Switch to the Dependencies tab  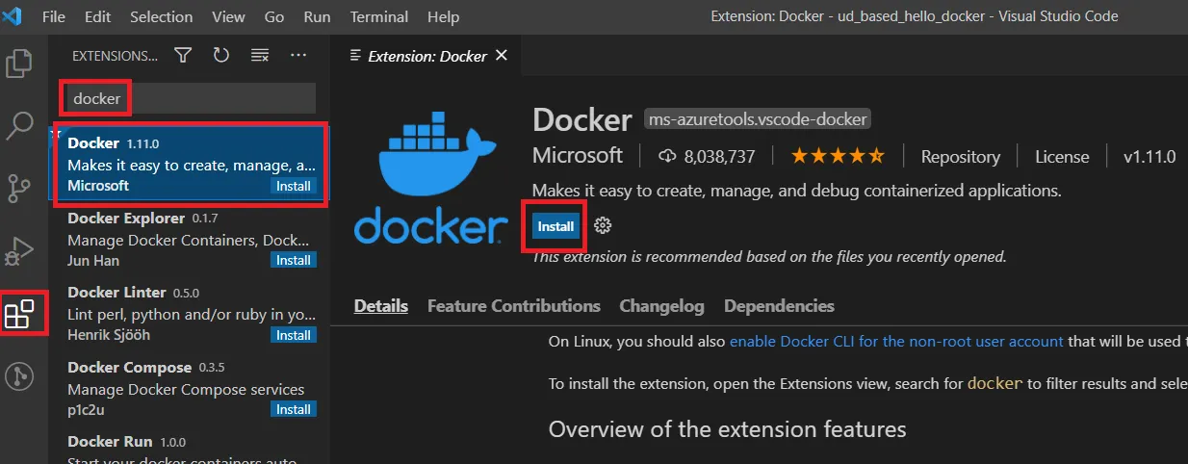click(x=779, y=306)
